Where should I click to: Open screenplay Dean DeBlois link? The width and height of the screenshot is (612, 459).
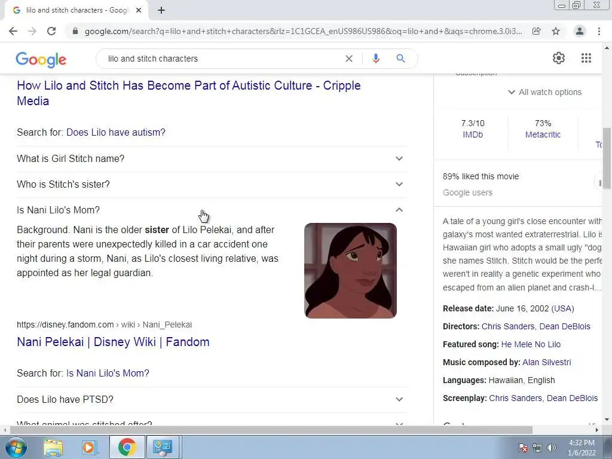click(x=572, y=398)
